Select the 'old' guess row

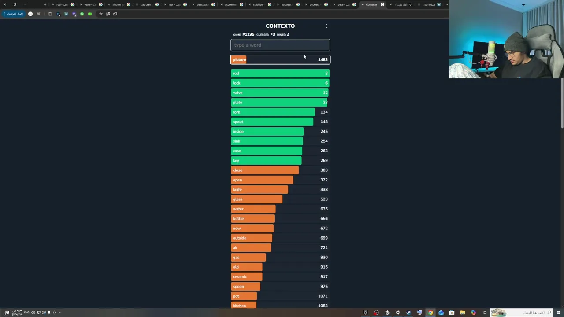(x=280, y=267)
